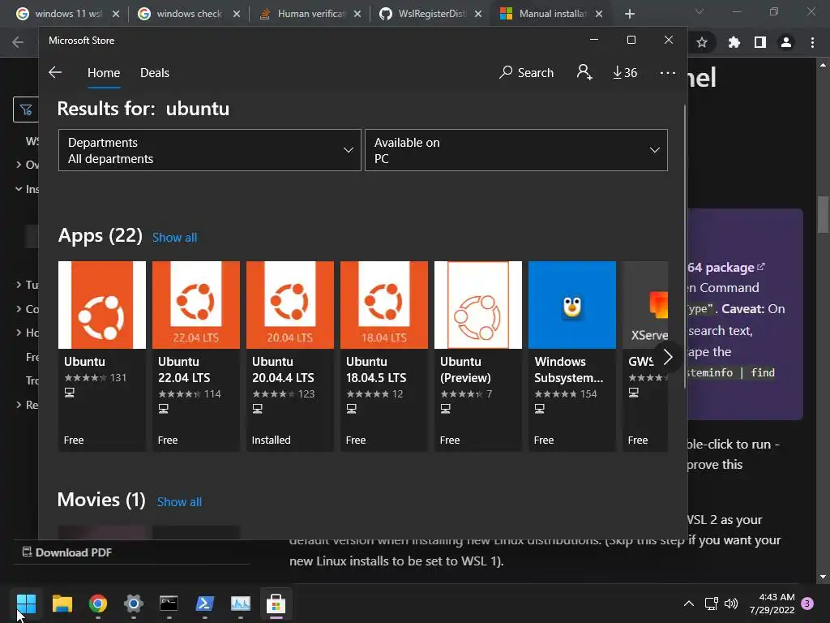Open the '64 package' external link
The height and width of the screenshot is (623, 830).
(x=725, y=268)
